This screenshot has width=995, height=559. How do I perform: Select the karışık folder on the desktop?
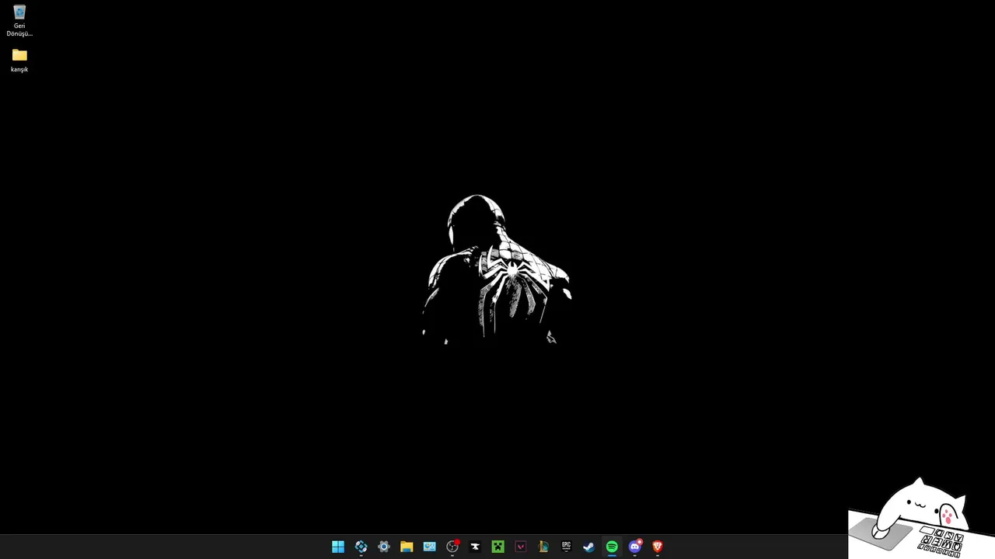pos(19,61)
